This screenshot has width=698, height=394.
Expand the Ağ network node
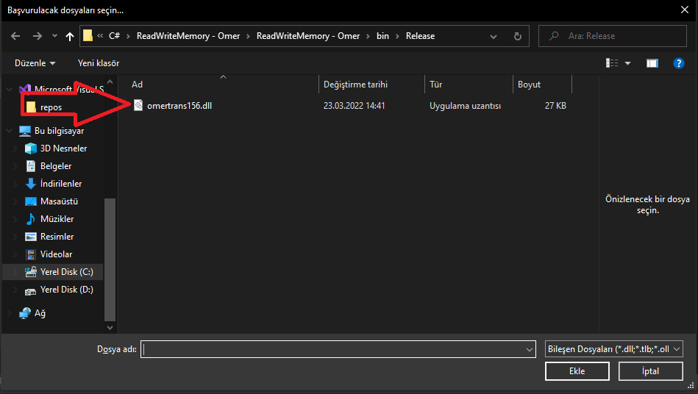pos(9,313)
